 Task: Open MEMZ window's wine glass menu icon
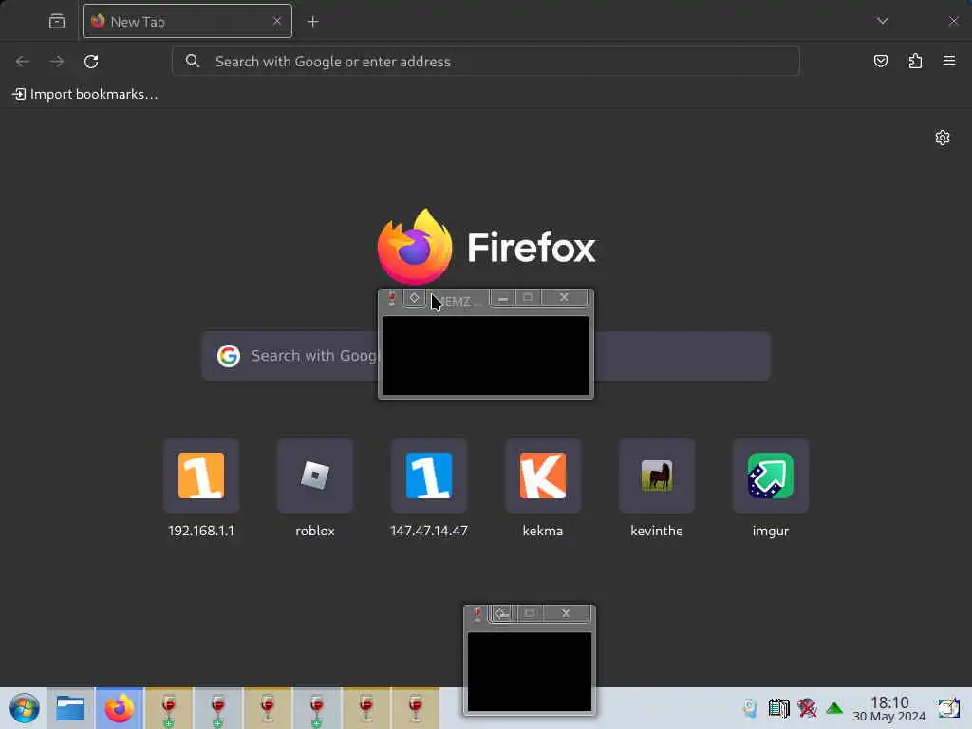(x=392, y=299)
